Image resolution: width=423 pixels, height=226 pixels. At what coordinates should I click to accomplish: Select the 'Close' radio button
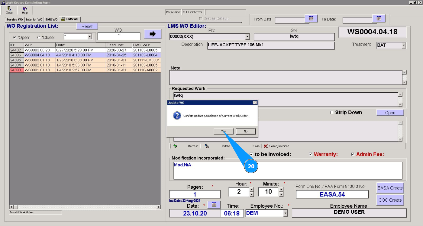[x=39, y=37]
